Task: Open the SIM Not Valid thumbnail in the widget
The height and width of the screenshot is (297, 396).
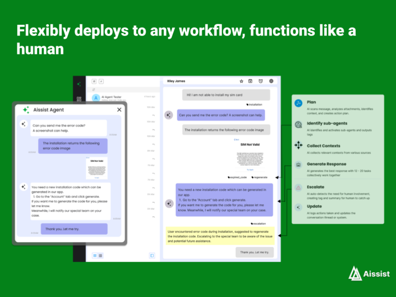Action: (97, 168)
